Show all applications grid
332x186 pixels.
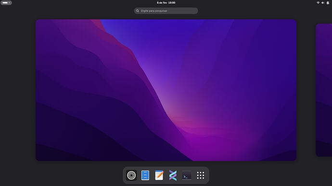(201, 175)
